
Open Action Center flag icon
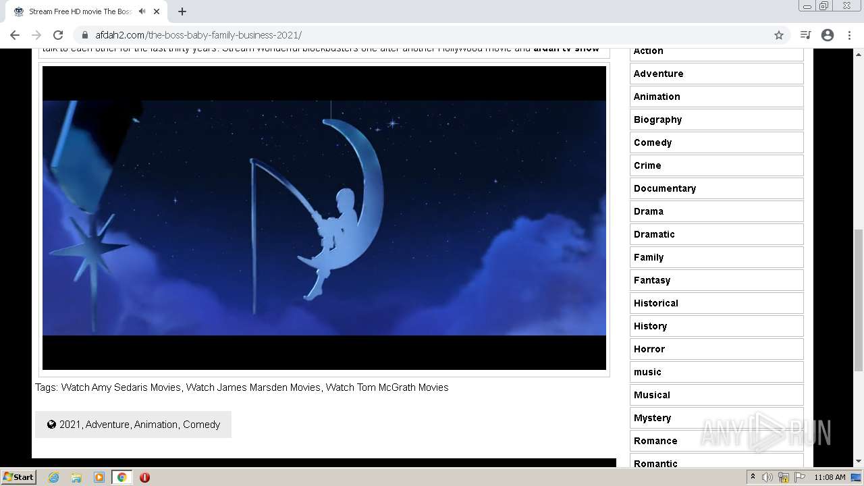click(x=800, y=477)
